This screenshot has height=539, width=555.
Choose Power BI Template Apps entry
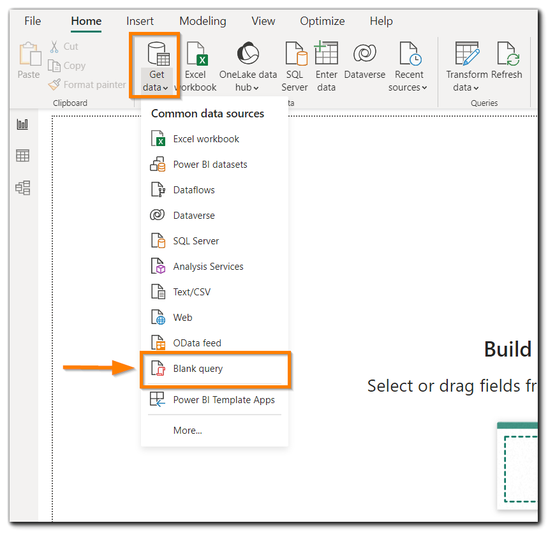coord(214,399)
